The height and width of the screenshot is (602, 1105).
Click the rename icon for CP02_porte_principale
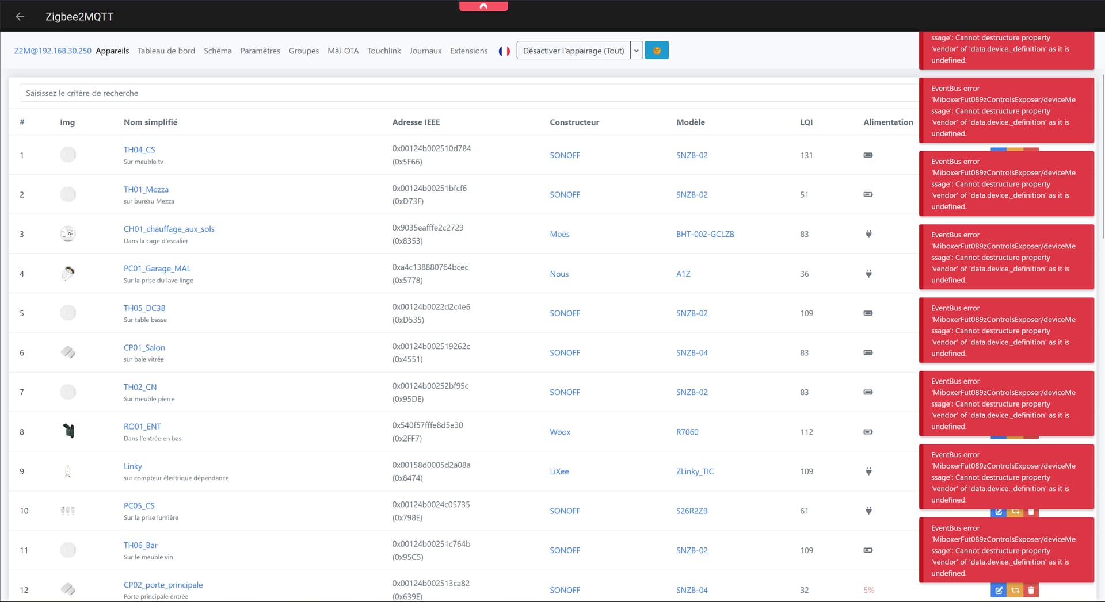[x=999, y=591]
